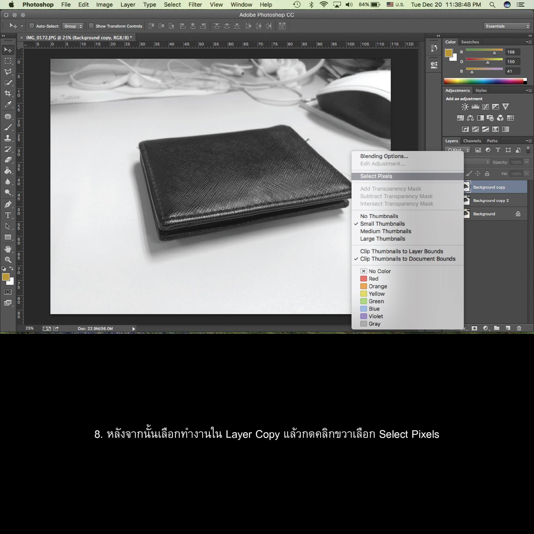Add layer mask icon
The width and height of the screenshot is (534, 534).
[474, 328]
